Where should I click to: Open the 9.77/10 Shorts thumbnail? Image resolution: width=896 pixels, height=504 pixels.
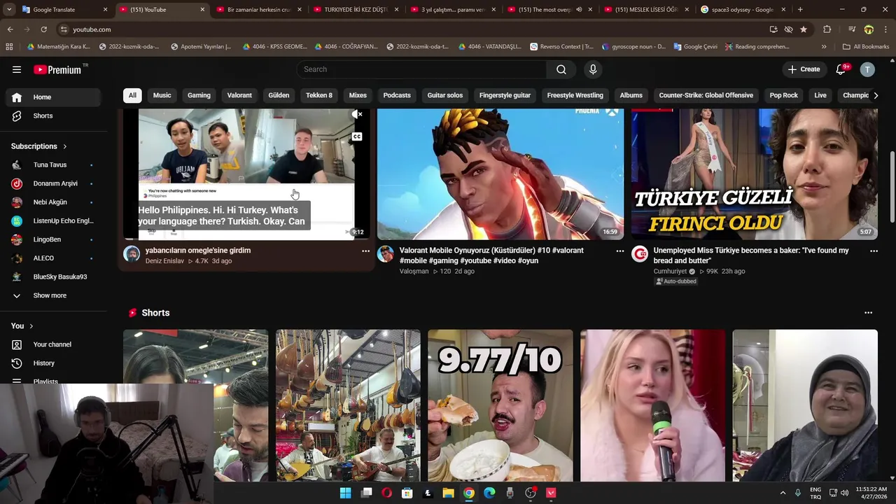tap(500, 405)
